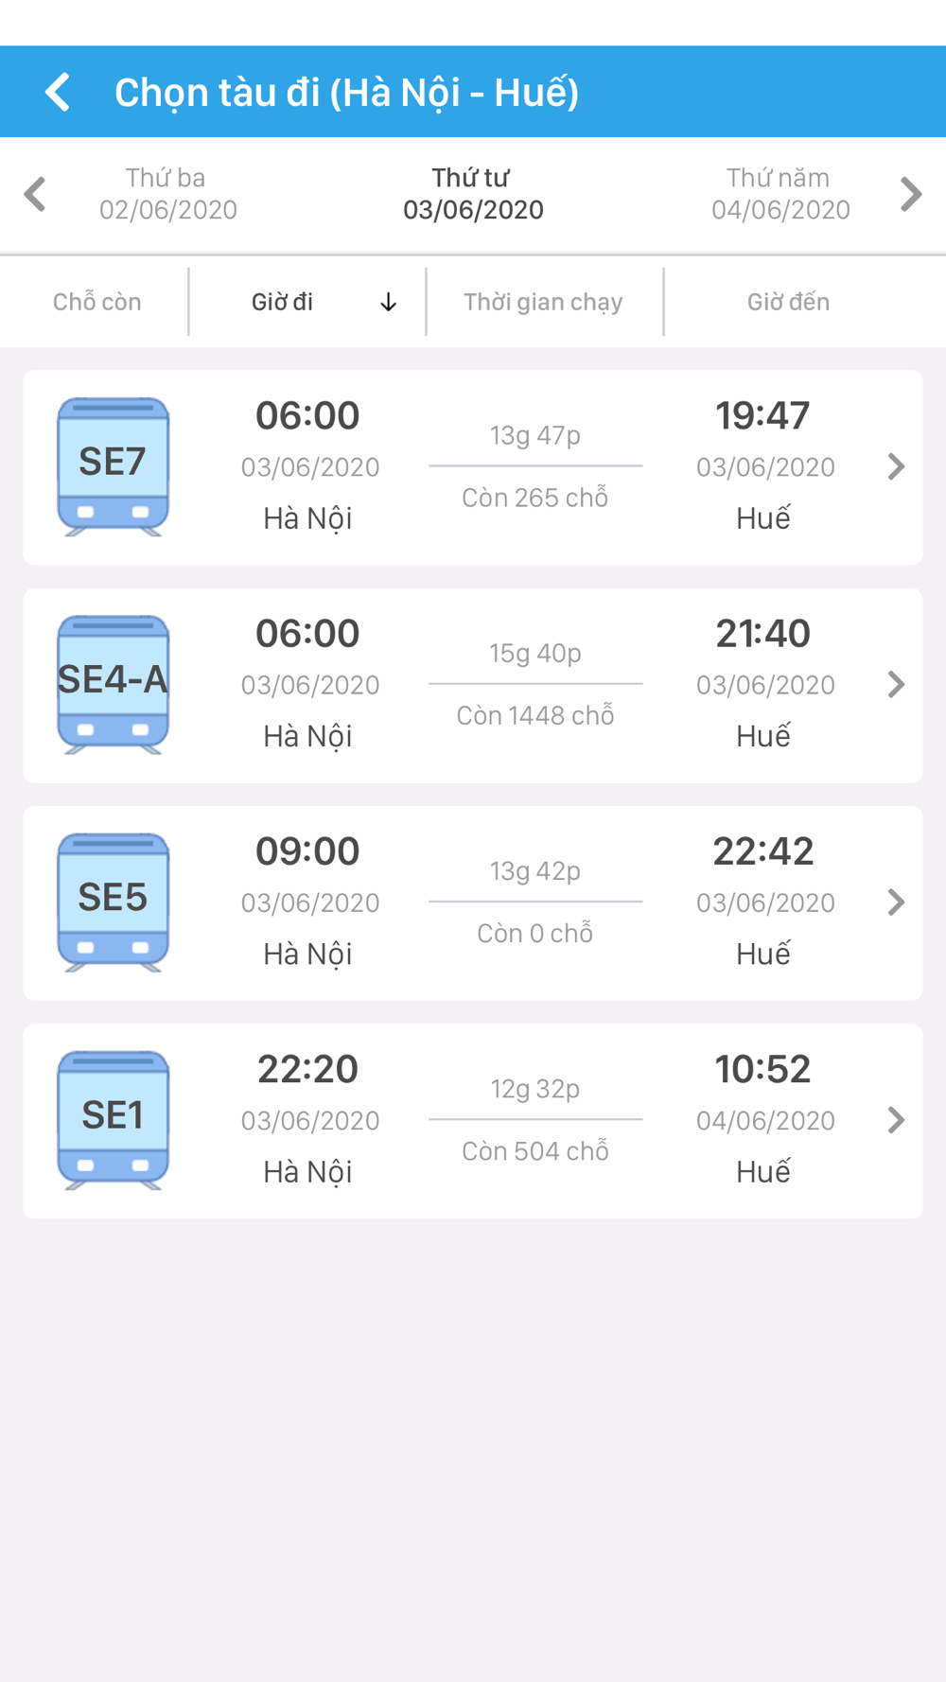Open SE1 details via its chevron

click(x=896, y=1120)
